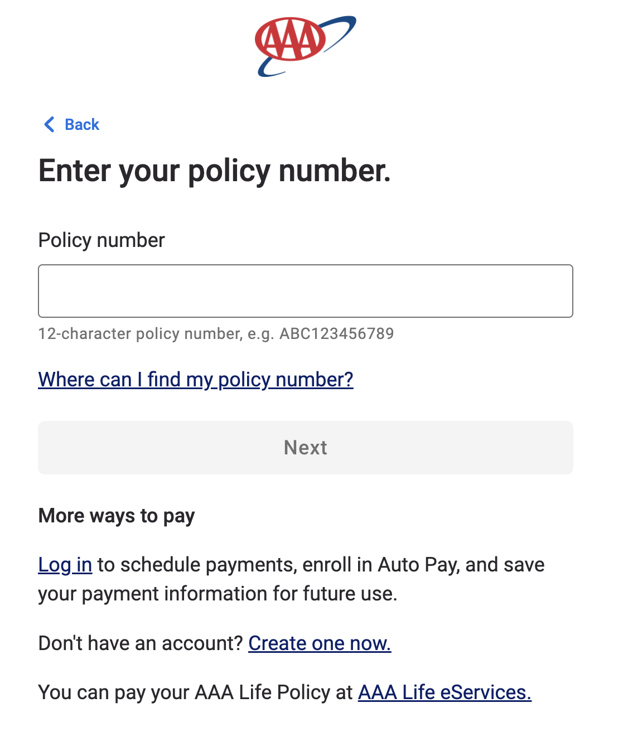Click 'your payment information for future use.' line
The image size is (628, 756).
pyautogui.click(x=218, y=594)
